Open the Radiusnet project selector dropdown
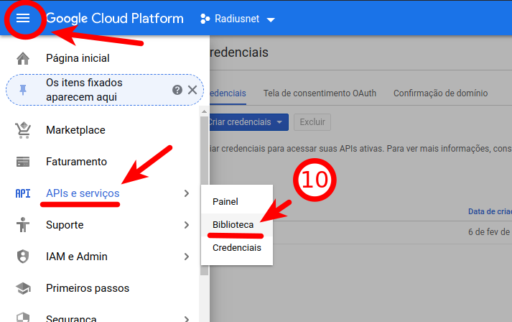512x322 pixels. [x=271, y=20]
